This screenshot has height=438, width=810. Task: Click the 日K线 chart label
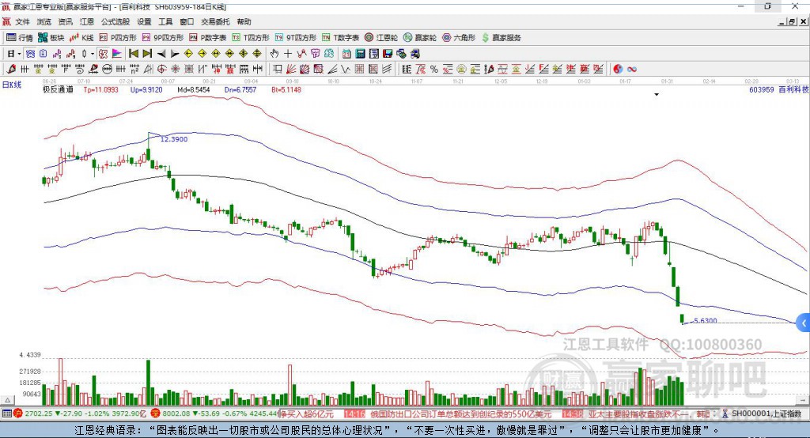coord(12,85)
